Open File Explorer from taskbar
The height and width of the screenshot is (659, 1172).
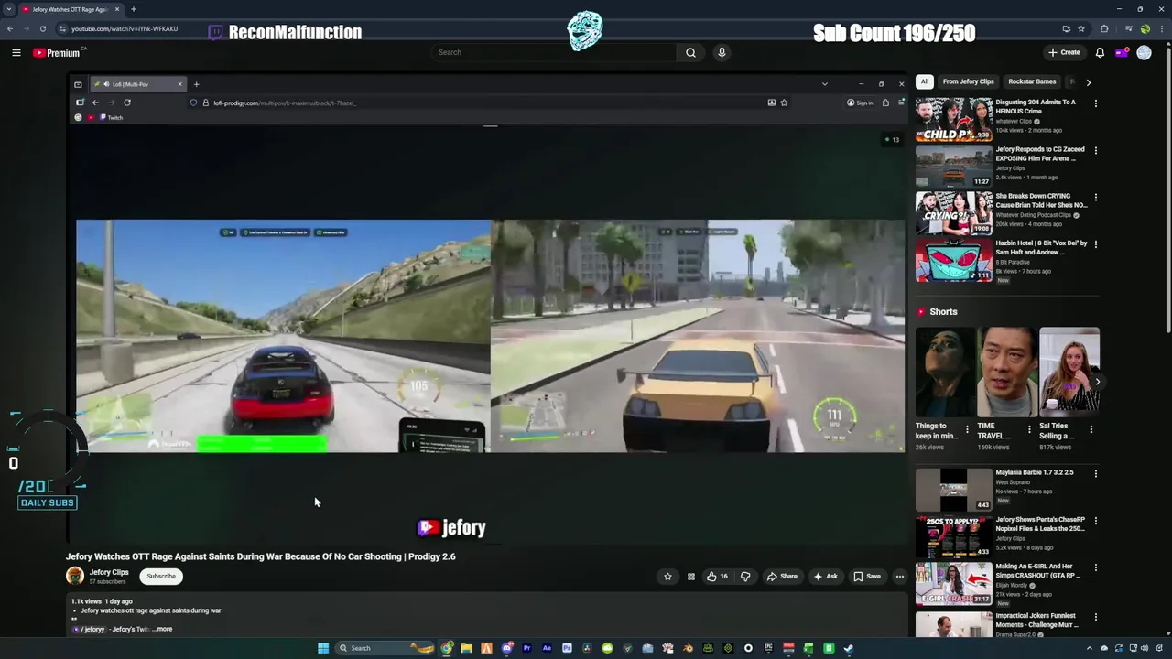click(x=466, y=648)
